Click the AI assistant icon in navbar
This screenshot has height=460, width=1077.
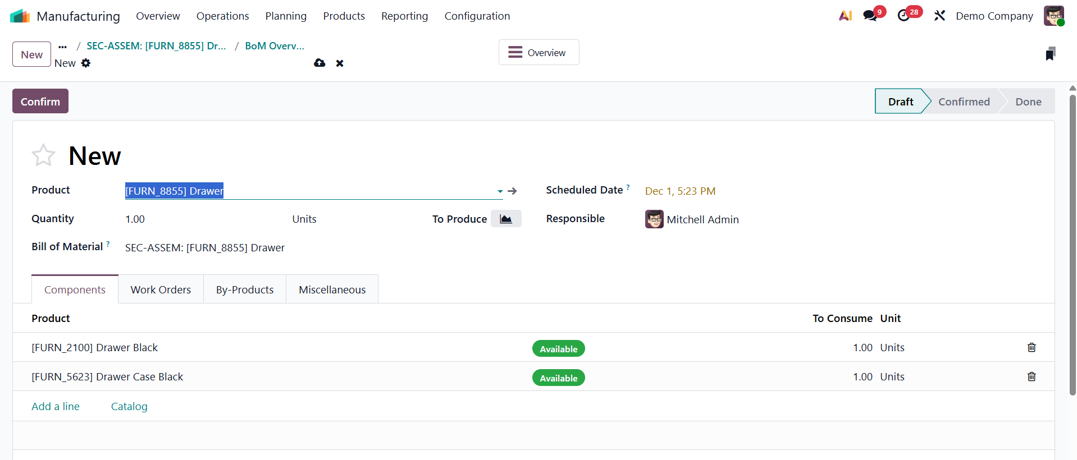(845, 16)
